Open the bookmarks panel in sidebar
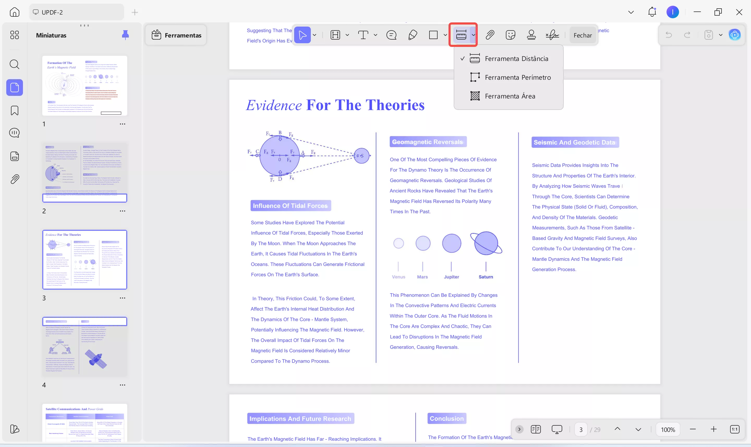 point(14,110)
